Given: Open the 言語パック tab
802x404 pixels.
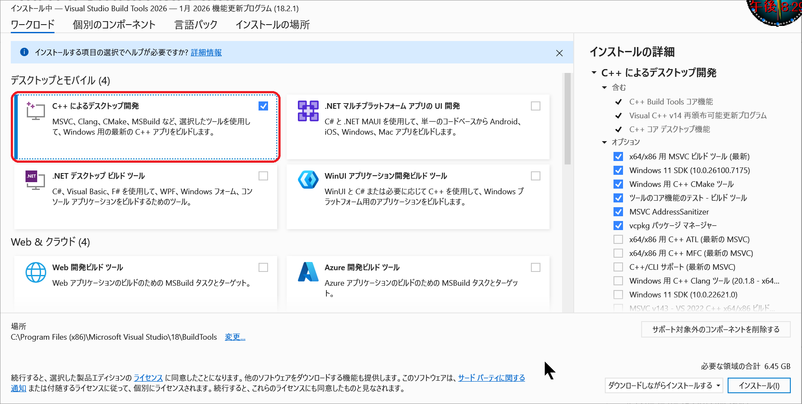Looking at the screenshot, I should click(195, 25).
